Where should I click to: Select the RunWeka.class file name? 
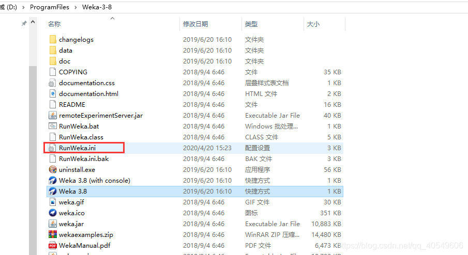[x=81, y=137]
